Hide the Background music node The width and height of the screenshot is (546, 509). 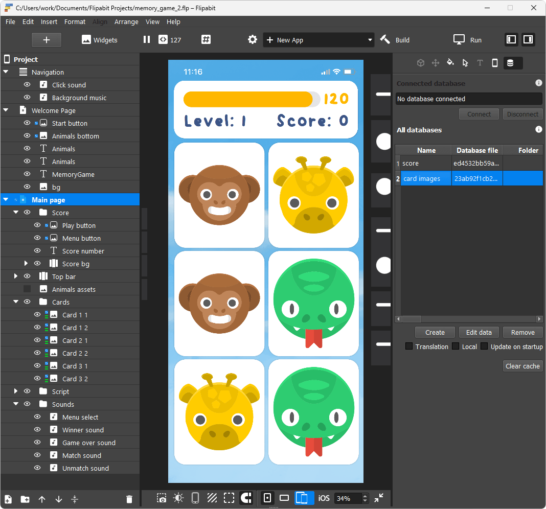(x=28, y=98)
